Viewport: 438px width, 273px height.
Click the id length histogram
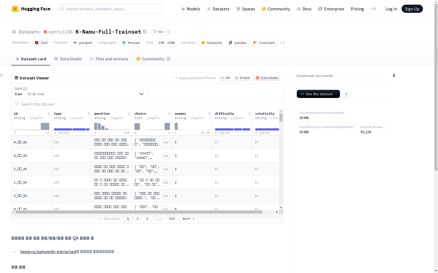(31, 126)
